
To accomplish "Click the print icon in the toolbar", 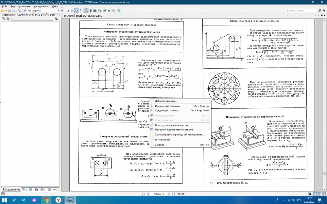I will pos(9,11).
